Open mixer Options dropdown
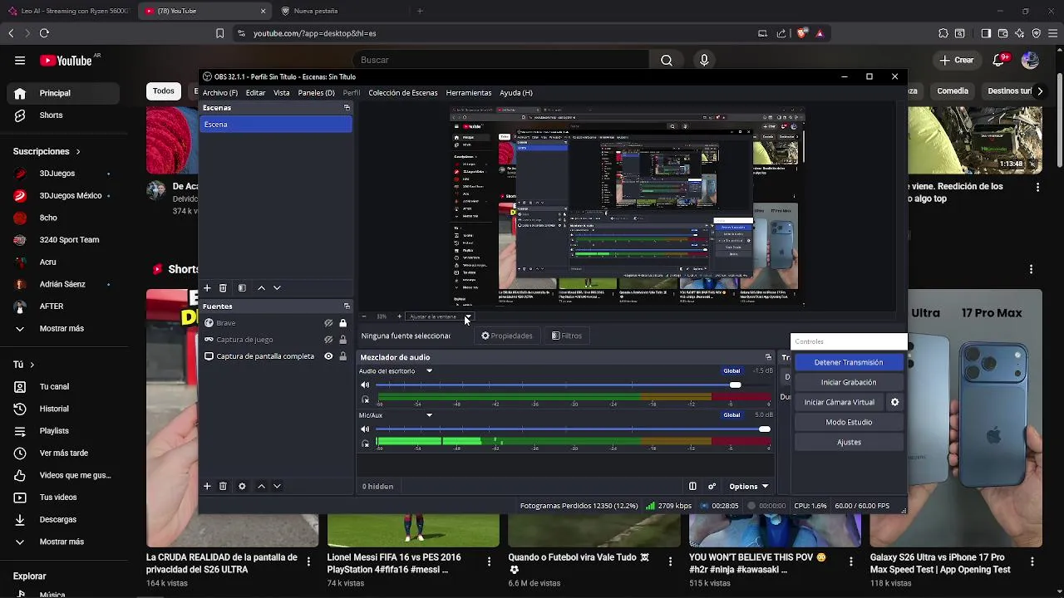The width and height of the screenshot is (1064, 598). [748, 487]
